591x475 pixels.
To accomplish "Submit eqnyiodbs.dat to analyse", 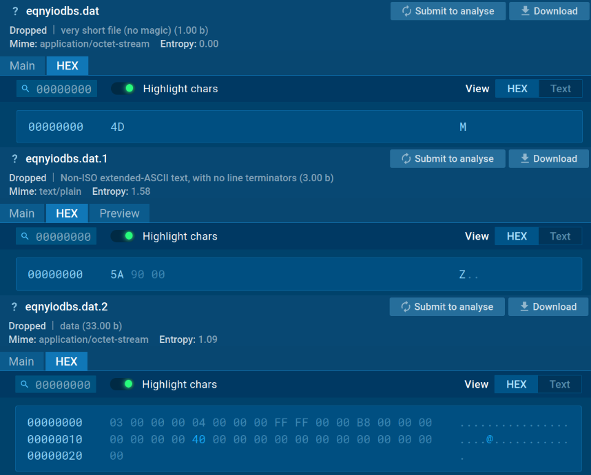I will (448, 11).
